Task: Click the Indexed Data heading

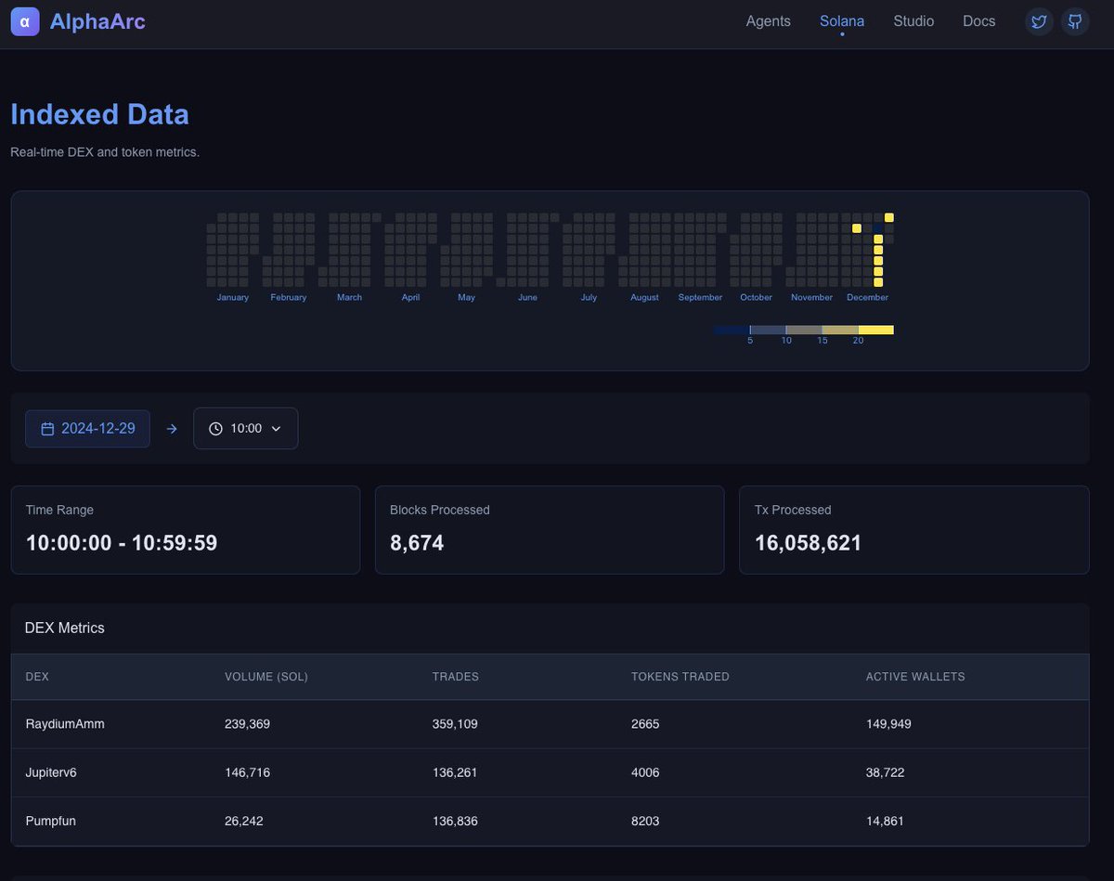Action: pyautogui.click(x=99, y=114)
